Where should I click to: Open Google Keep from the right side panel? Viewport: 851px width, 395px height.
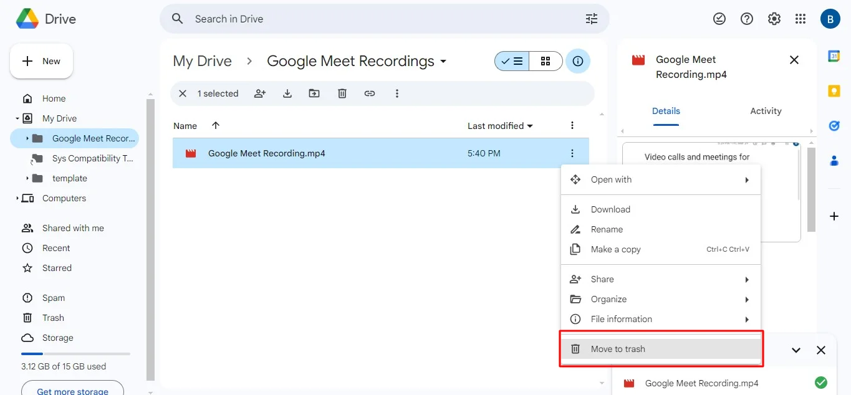coord(834,91)
